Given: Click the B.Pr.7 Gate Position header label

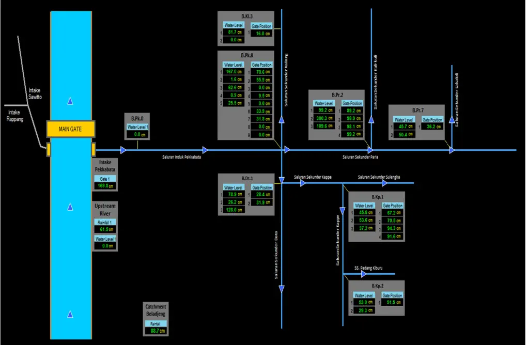Looking at the screenshot, I should tap(432, 119).
